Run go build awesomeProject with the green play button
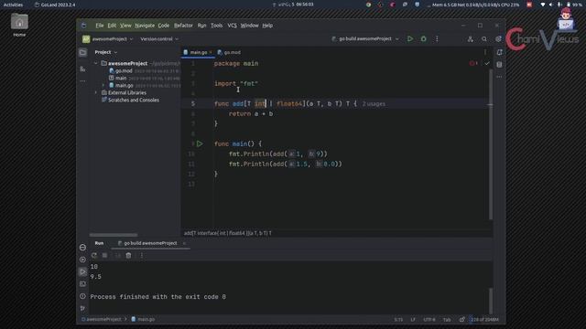Screen dimensions: 586x329 410,38
